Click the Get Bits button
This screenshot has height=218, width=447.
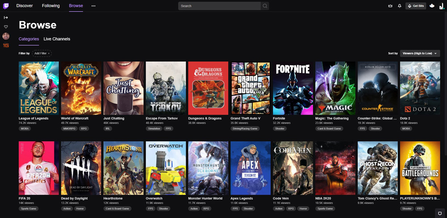[416, 6]
